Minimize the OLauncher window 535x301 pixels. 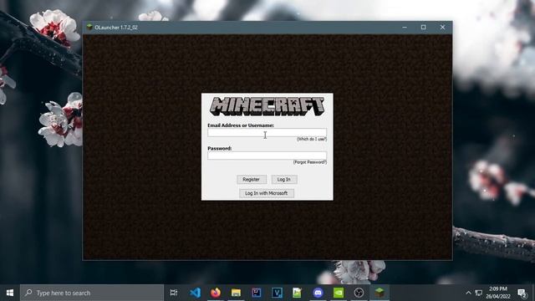[x=405, y=28]
